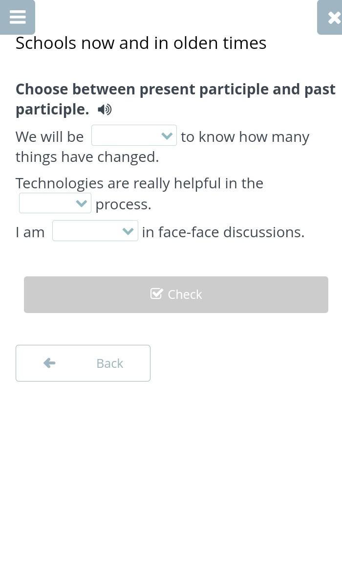Play the instruction audio speaker icon

(x=105, y=110)
